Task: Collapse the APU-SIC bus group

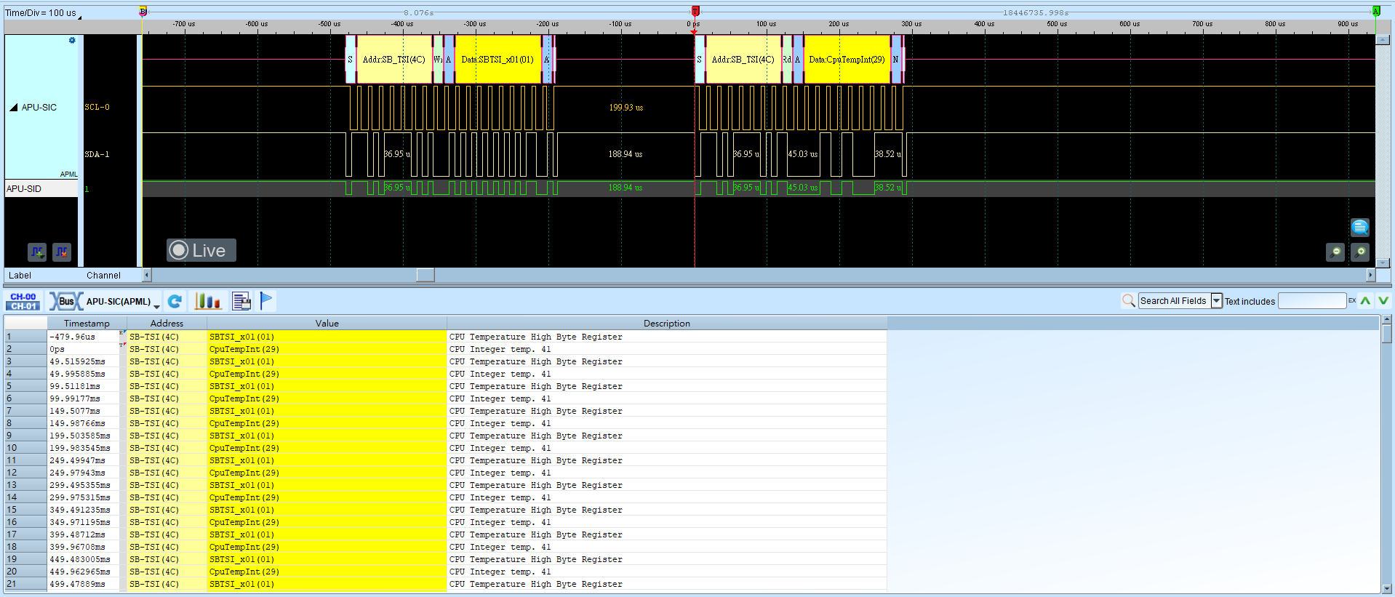Action: click(14, 108)
